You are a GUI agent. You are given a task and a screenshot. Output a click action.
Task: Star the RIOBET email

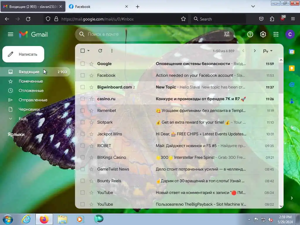(91, 146)
